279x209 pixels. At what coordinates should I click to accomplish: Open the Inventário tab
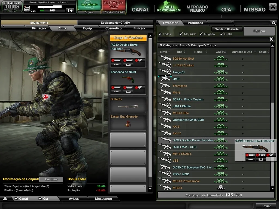coord(170,23)
